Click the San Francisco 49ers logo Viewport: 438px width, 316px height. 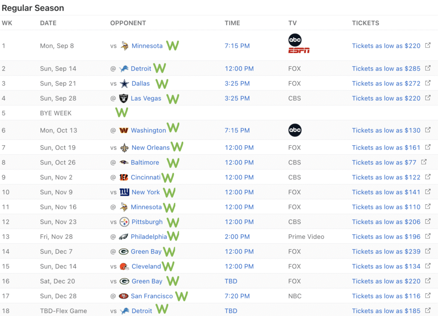click(124, 296)
